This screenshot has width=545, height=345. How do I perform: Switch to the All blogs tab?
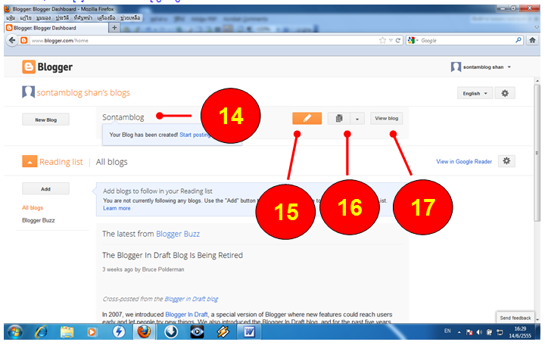click(111, 162)
